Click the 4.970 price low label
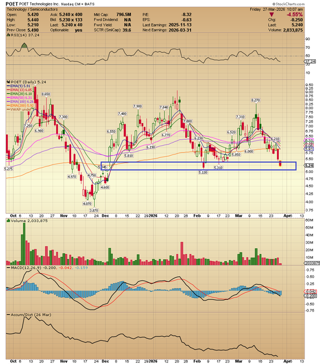 pos(72,177)
